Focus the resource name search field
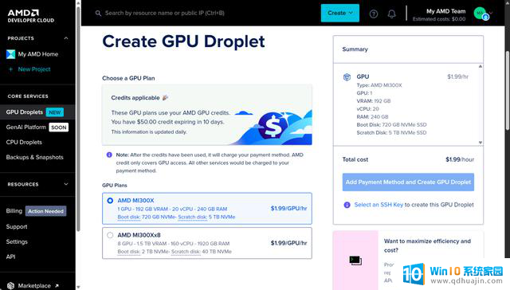This screenshot has width=510, height=290. [165, 14]
